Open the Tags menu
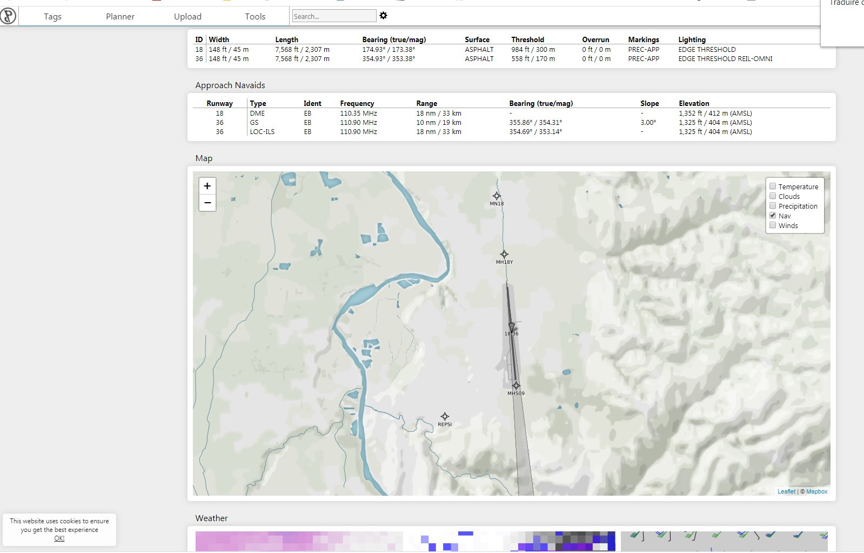Screen dimensions: 864x553 coord(52,17)
